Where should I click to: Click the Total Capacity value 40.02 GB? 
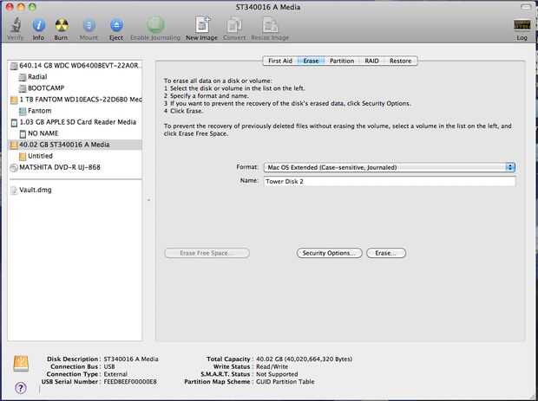click(304, 359)
